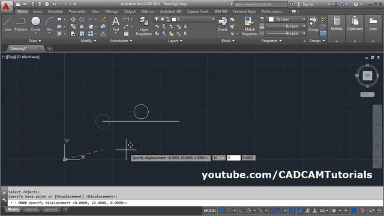Switch to the Layout1 tab

point(31,209)
